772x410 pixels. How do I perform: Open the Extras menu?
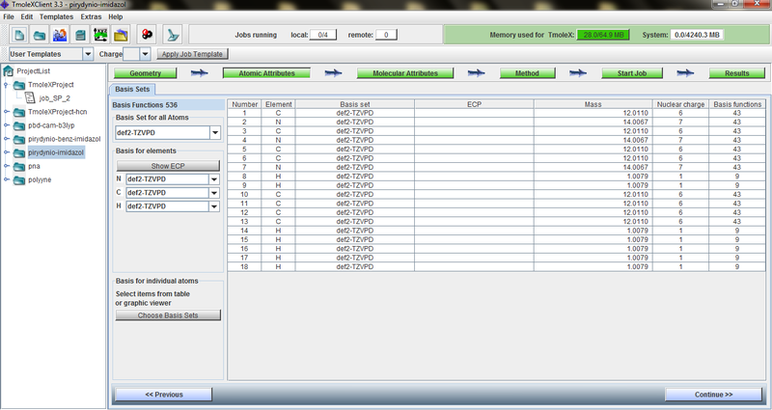(91, 16)
